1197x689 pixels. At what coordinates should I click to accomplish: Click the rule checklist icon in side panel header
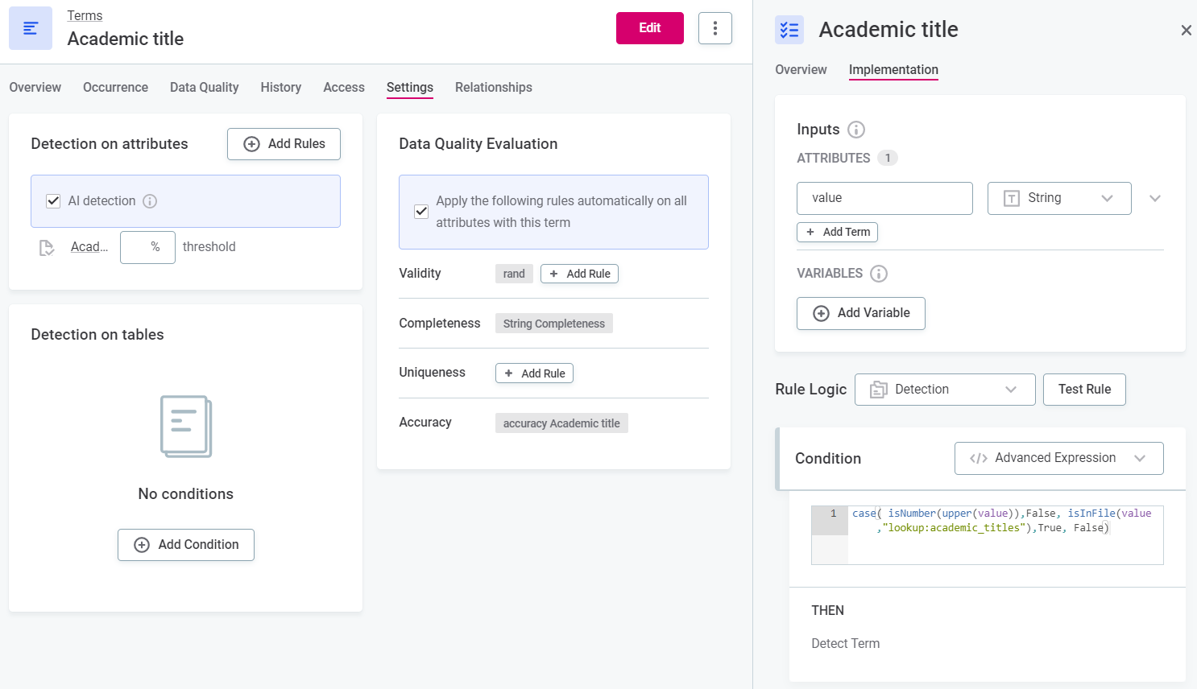[789, 30]
